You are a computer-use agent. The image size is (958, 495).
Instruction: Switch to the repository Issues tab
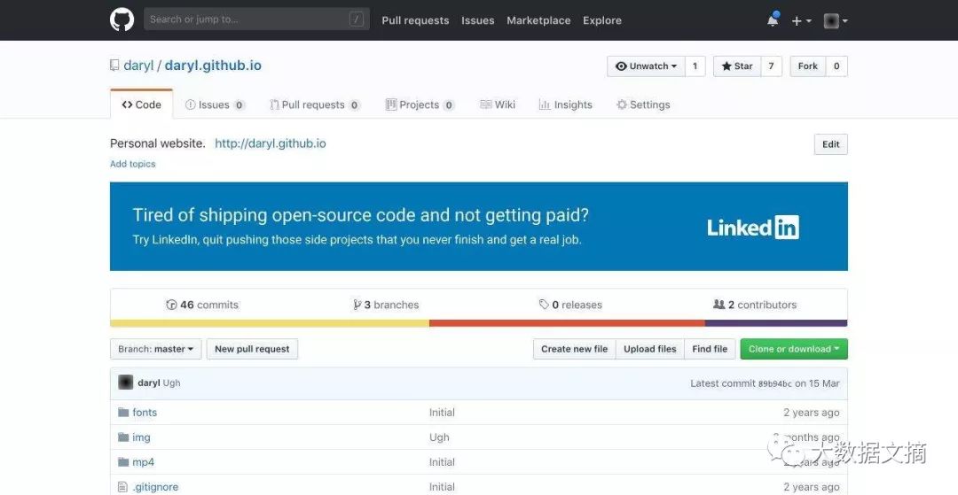215,104
